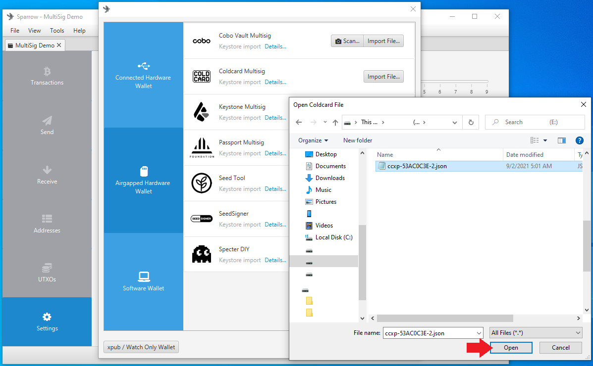593x366 pixels.
Task: Select Desktop in navigation pane
Action: click(x=326, y=154)
